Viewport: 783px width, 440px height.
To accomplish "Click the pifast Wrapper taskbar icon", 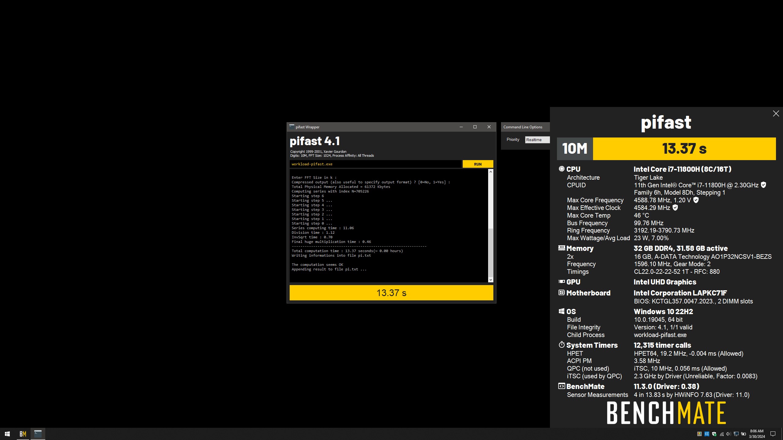I will (x=38, y=434).
